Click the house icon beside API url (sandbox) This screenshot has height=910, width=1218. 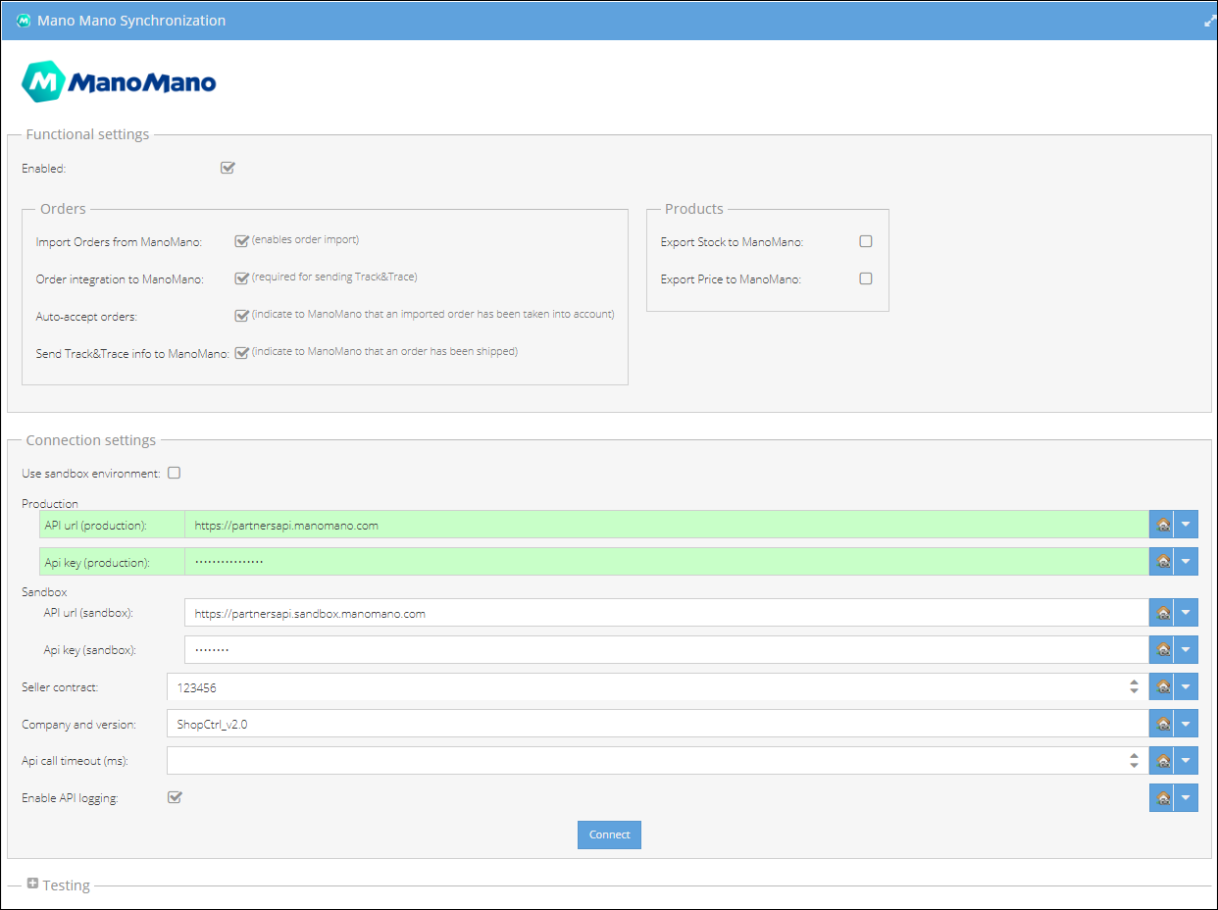[1162, 613]
